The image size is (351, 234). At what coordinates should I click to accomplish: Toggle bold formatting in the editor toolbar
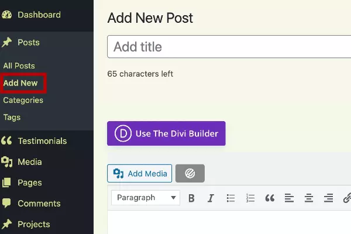click(191, 198)
